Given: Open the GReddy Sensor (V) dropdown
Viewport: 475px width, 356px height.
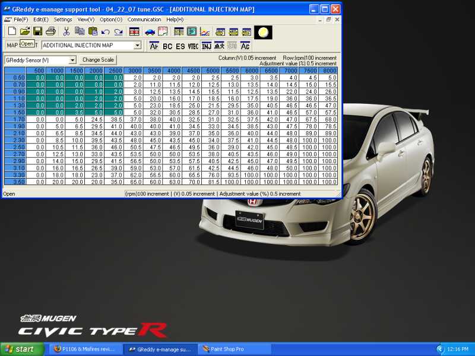Looking at the screenshot, I should (x=72, y=60).
